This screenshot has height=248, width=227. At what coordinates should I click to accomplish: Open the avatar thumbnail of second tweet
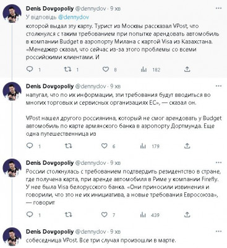tap(12, 91)
